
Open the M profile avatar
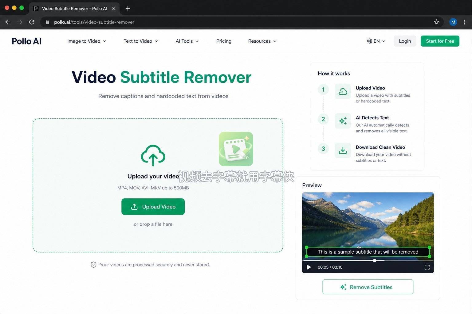point(453,22)
